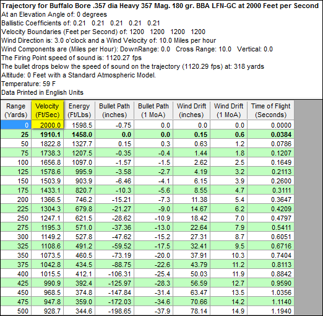Click the 0.0384 time of flight cell
The height and width of the screenshot is (316, 323).
coord(270,134)
